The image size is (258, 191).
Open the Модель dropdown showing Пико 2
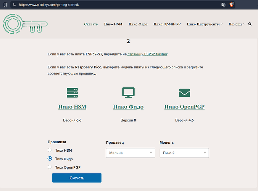click(184, 153)
